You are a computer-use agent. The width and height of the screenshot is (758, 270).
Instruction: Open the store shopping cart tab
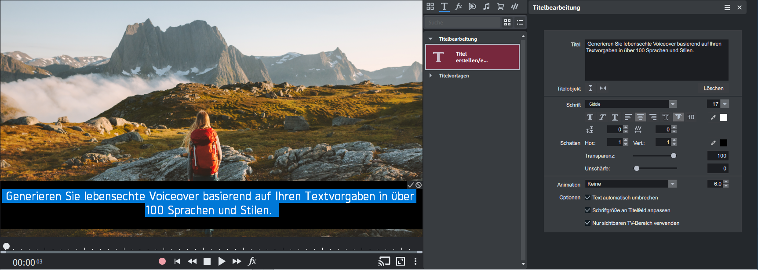pos(500,7)
